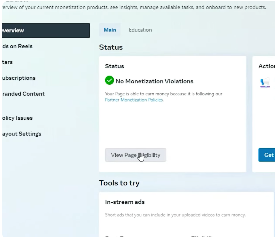Switch to the Education tab
The height and width of the screenshot is (237, 275).
140,30
